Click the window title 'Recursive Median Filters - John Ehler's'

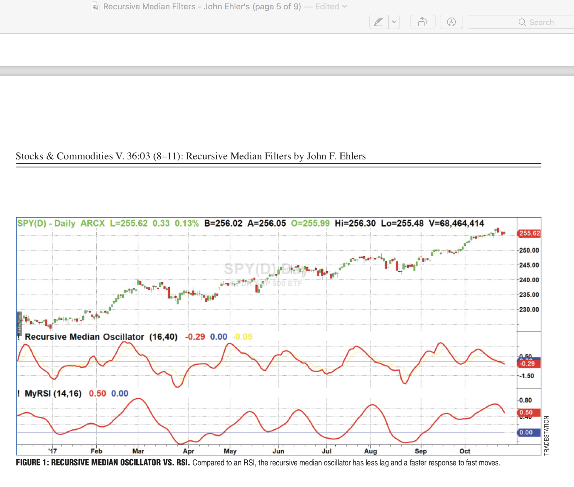(176, 7)
